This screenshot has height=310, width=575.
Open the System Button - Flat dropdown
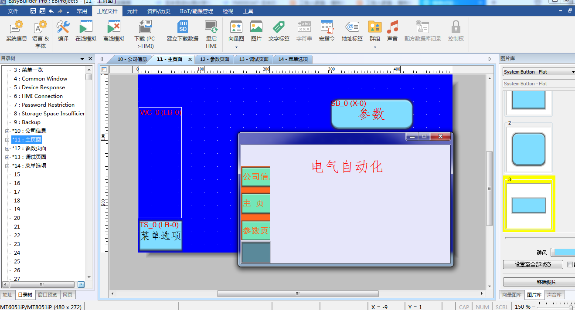[x=539, y=72]
